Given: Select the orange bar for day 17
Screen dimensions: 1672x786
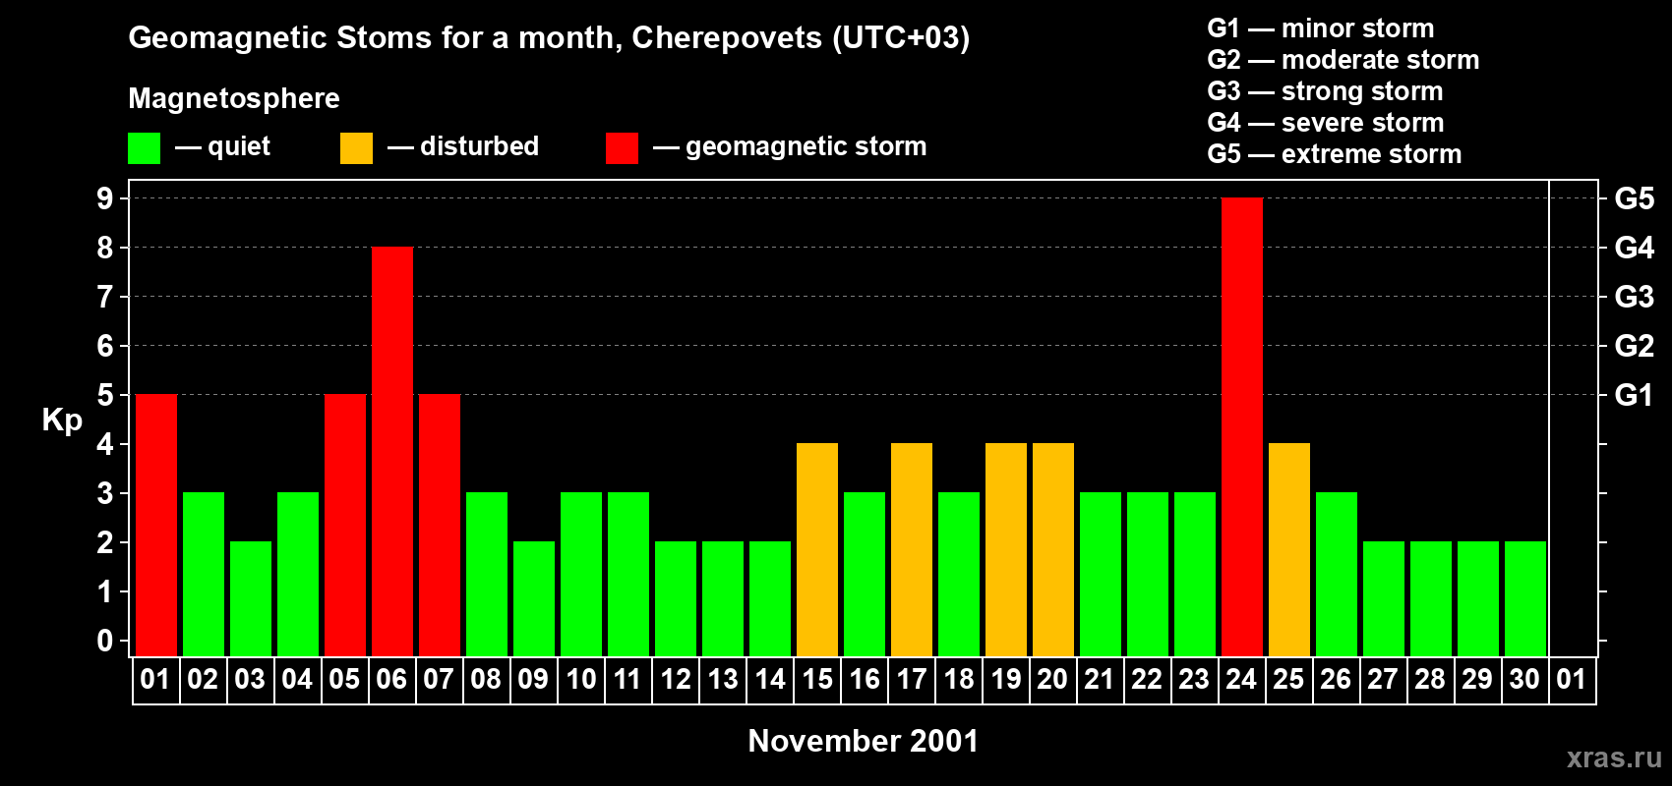Looking at the screenshot, I should [x=912, y=550].
